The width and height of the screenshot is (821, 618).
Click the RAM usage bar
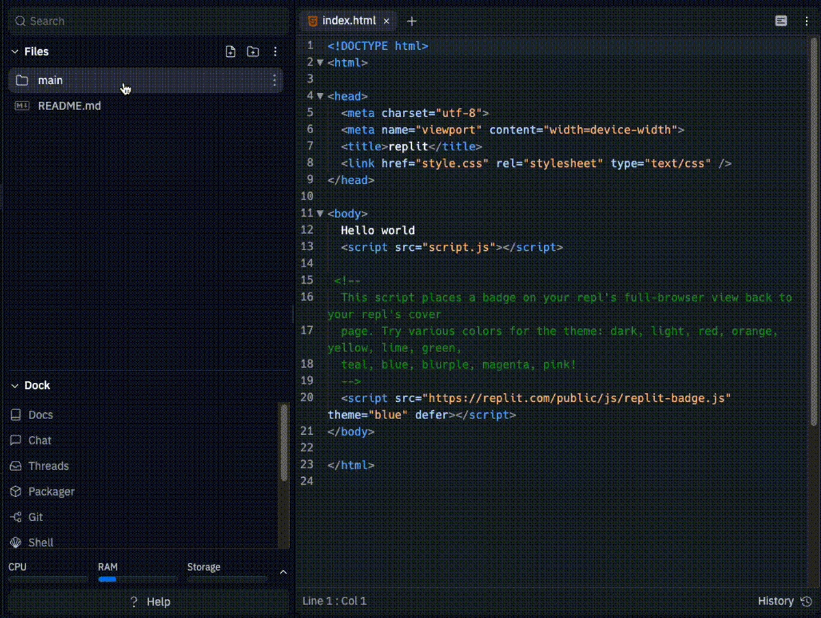(x=138, y=579)
